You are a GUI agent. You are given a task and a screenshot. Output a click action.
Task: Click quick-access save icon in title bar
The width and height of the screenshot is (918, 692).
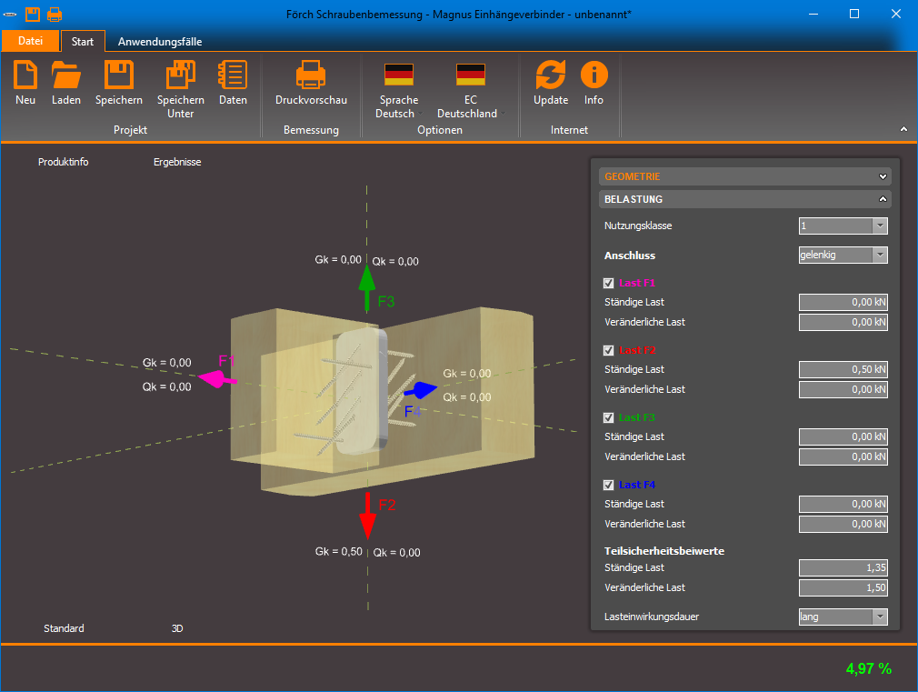click(x=32, y=14)
